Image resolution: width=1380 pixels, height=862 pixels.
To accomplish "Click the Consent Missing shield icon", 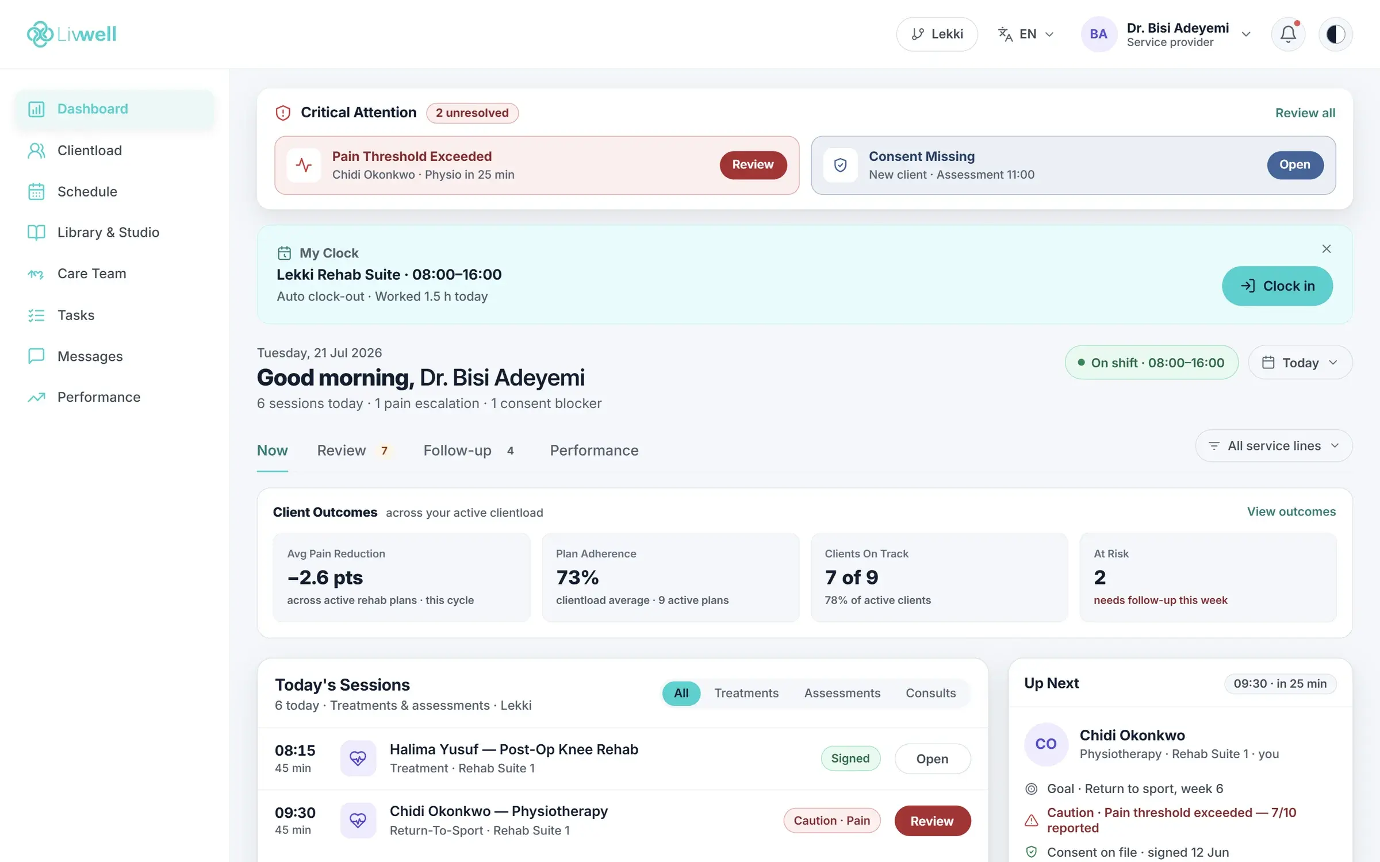I will (x=840, y=165).
